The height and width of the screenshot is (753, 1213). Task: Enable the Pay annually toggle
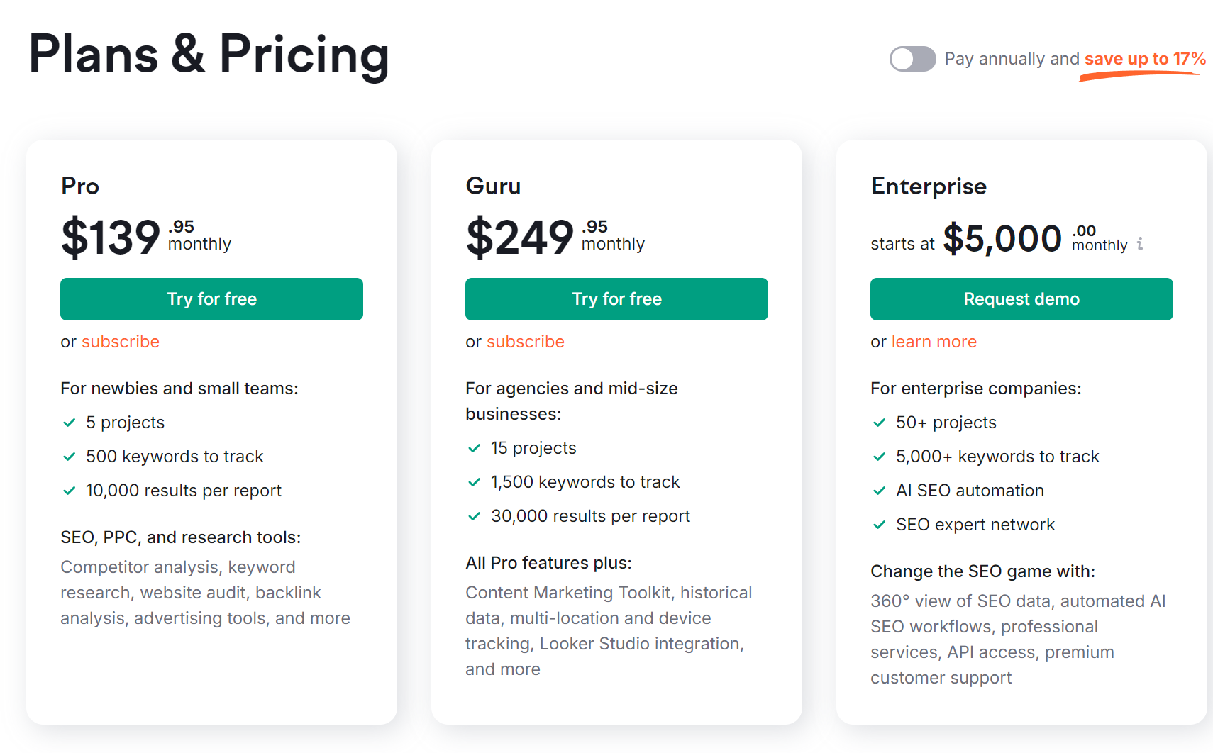[913, 59]
